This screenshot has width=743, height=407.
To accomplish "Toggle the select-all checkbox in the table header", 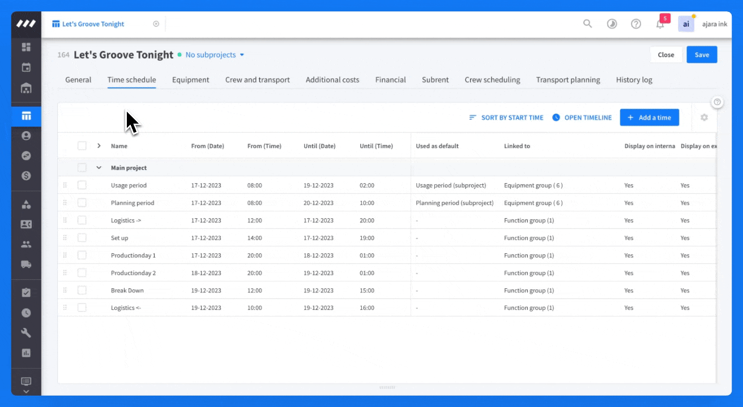I will pyautogui.click(x=82, y=146).
